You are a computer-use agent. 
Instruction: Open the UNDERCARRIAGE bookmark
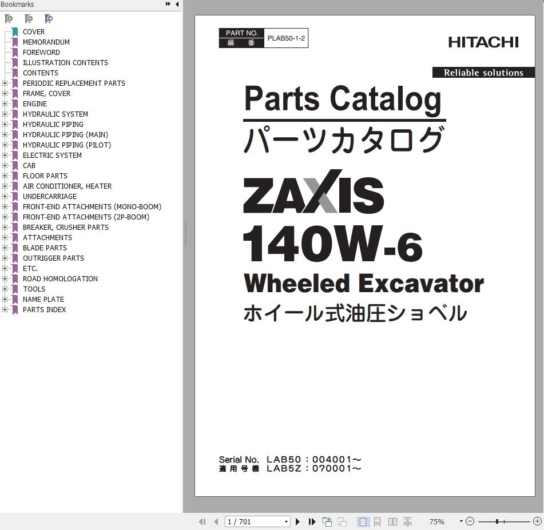(50, 196)
